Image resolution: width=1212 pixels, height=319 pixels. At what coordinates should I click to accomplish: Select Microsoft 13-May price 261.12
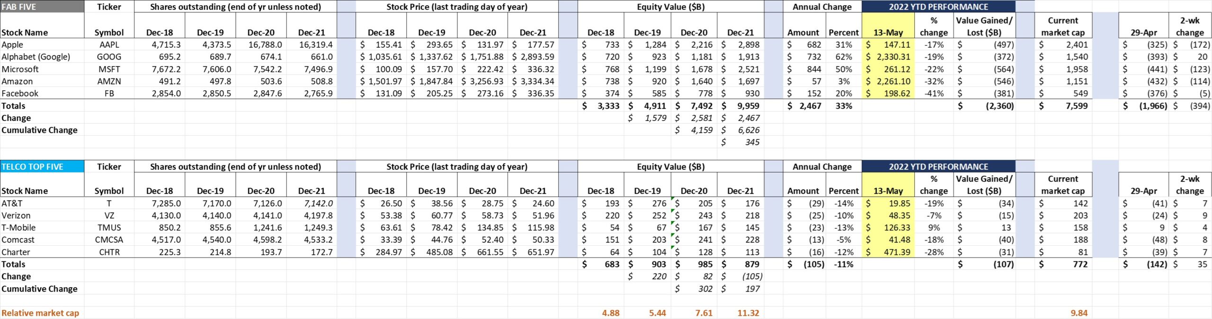point(888,69)
